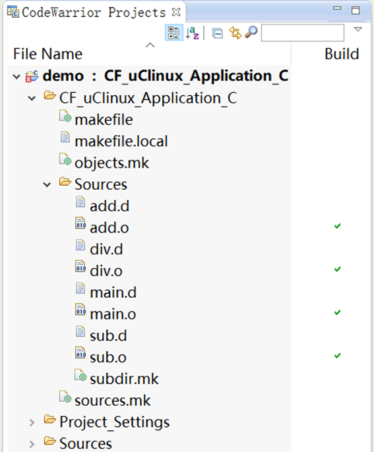Toggle the build checkmark for add.o
The image size is (374, 452).
(x=337, y=226)
